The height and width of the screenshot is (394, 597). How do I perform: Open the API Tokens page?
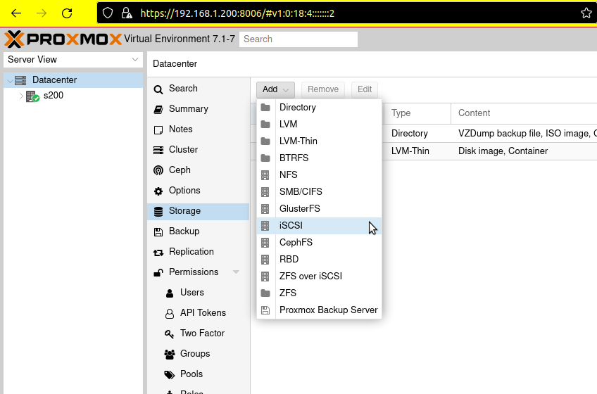[199, 313]
